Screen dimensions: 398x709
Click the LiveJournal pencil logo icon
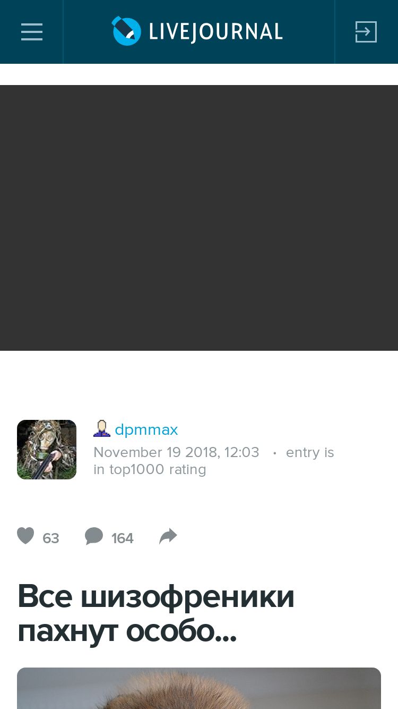click(x=126, y=31)
